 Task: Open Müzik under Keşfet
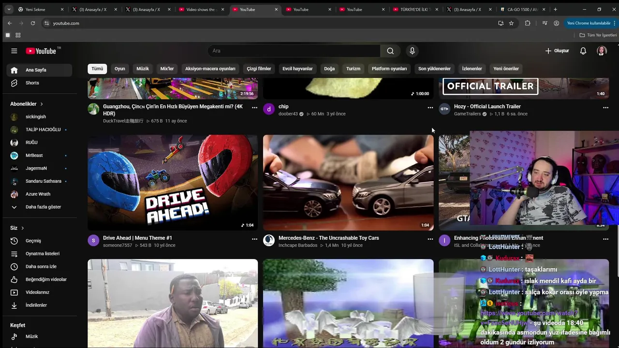(40, 336)
